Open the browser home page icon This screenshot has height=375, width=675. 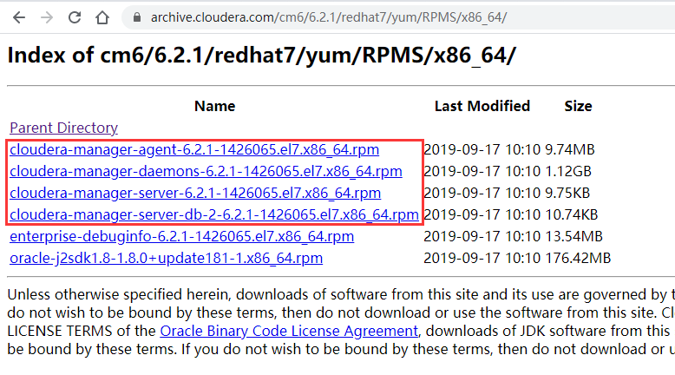(x=102, y=17)
